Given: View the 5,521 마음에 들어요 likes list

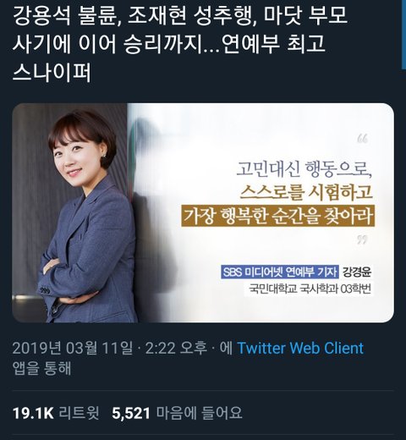Looking at the screenshot, I should [177, 413].
